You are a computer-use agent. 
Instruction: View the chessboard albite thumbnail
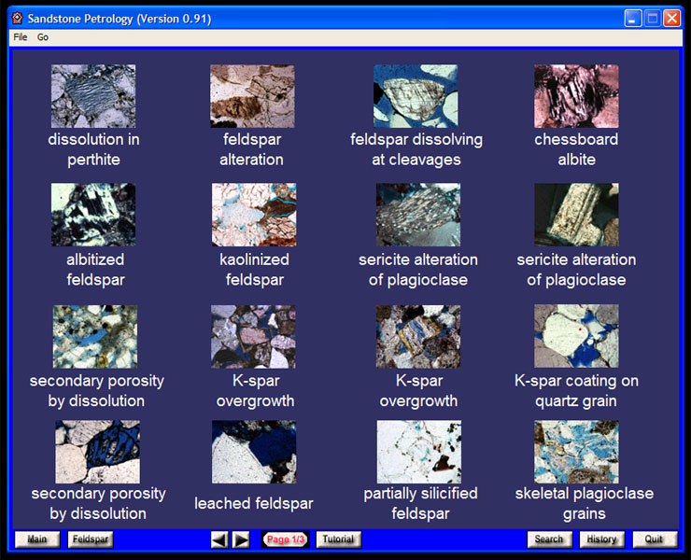click(576, 96)
